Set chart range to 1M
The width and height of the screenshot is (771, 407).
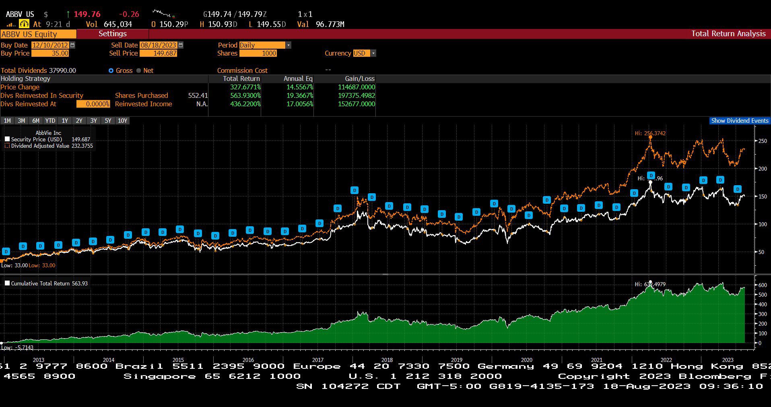(7, 121)
